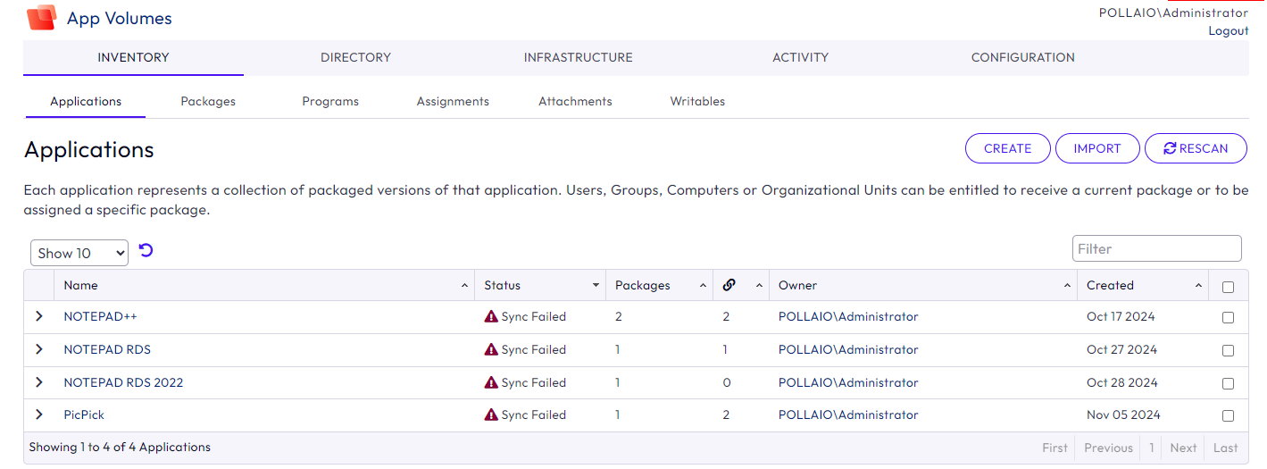The height and width of the screenshot is (469, 1267).
Task: Click the Logout link
Action: (1229, 30)
